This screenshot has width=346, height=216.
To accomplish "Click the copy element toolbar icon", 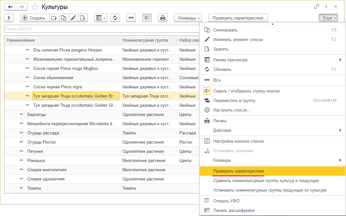I will 64,18.
